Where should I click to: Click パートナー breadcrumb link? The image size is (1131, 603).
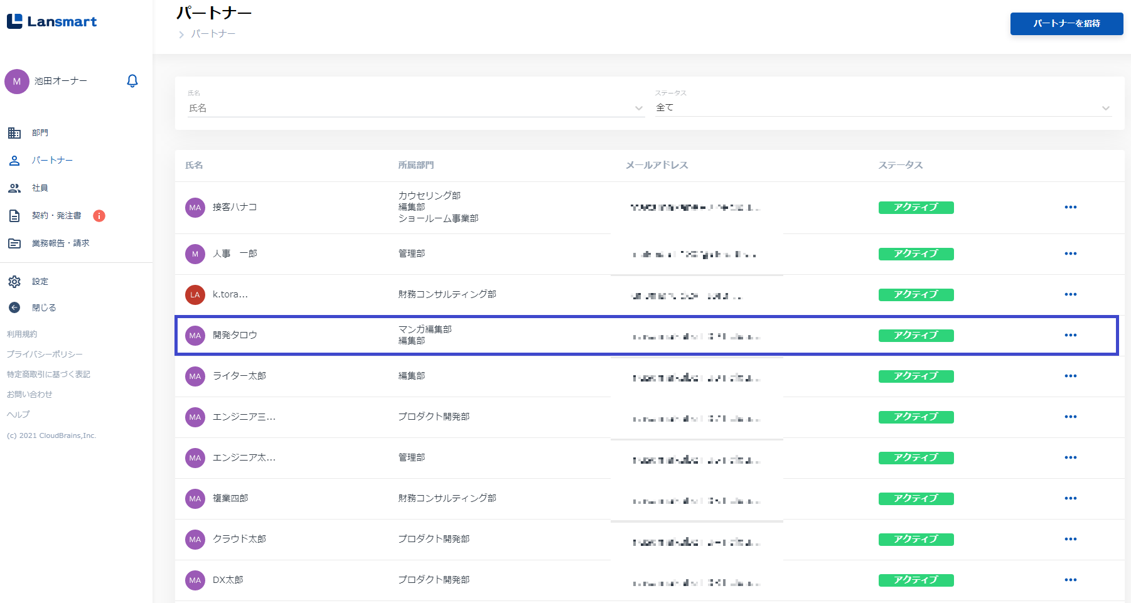[x=213, y=34]
